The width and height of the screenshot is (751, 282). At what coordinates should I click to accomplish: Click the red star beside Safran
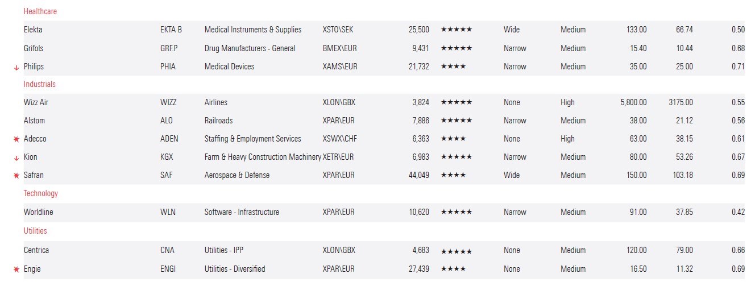click(x=16, y=176)
